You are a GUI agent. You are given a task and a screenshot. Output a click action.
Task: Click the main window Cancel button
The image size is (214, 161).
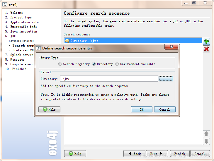[200, 154]
